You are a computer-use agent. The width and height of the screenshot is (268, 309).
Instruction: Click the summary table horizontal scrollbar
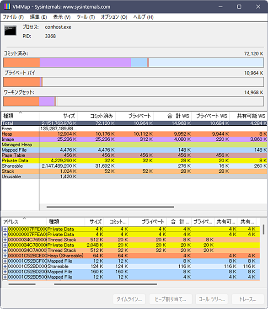pos(110,207)
